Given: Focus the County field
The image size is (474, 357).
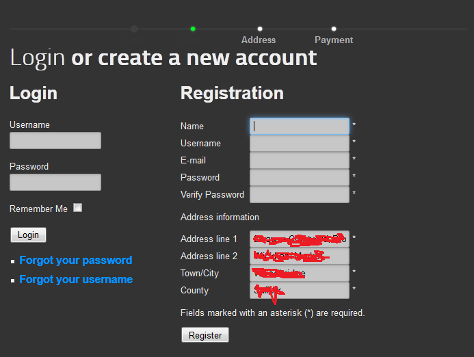Looking at the screenshot, I should [300, 290].
